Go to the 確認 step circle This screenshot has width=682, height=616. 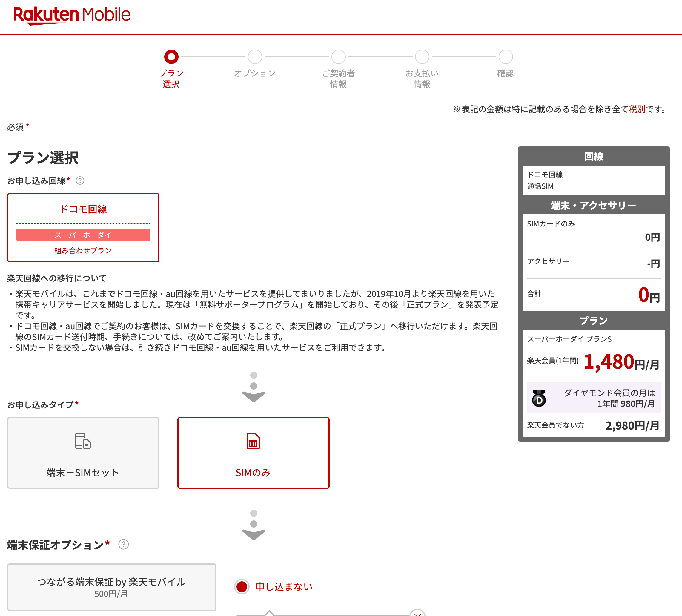click(x=506, y=57)
